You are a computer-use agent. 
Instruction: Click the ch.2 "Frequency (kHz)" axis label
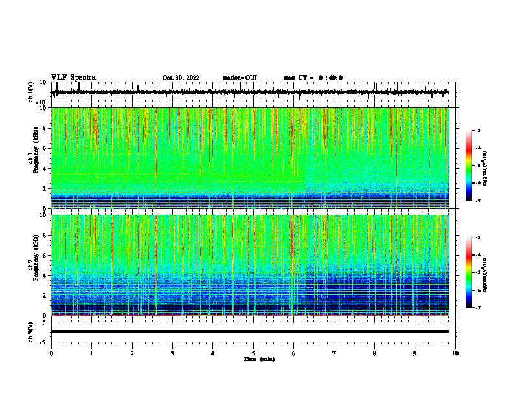pos(36,258)
